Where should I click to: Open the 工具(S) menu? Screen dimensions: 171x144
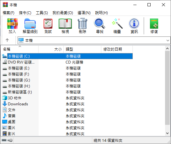42,13
